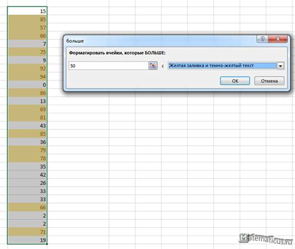Select the cell with value 26
Viewport: 295px width, 249px height.
click(27, 183)
